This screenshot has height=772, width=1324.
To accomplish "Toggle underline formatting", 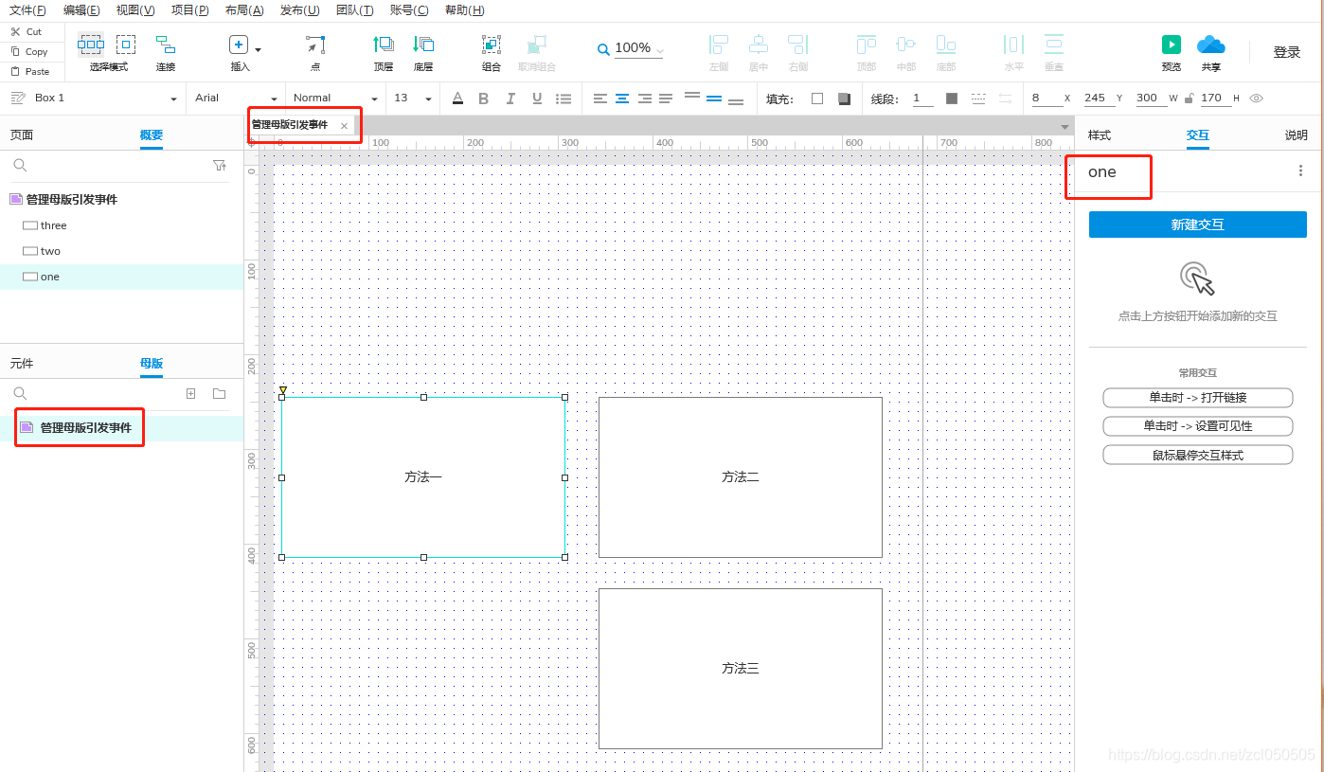I will 537,99.
